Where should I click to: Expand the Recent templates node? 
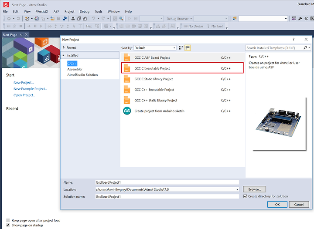64,47
